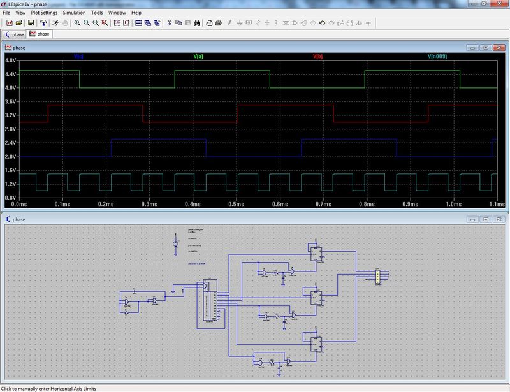Select the Component gate tool

tap(295, 23)
